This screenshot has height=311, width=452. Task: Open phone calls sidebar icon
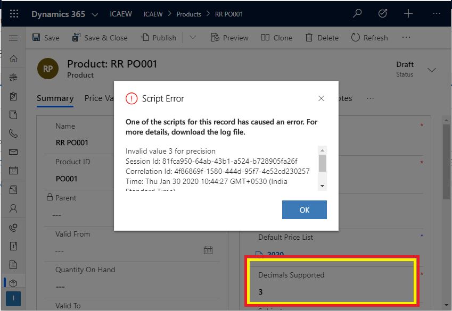(13, 133)
